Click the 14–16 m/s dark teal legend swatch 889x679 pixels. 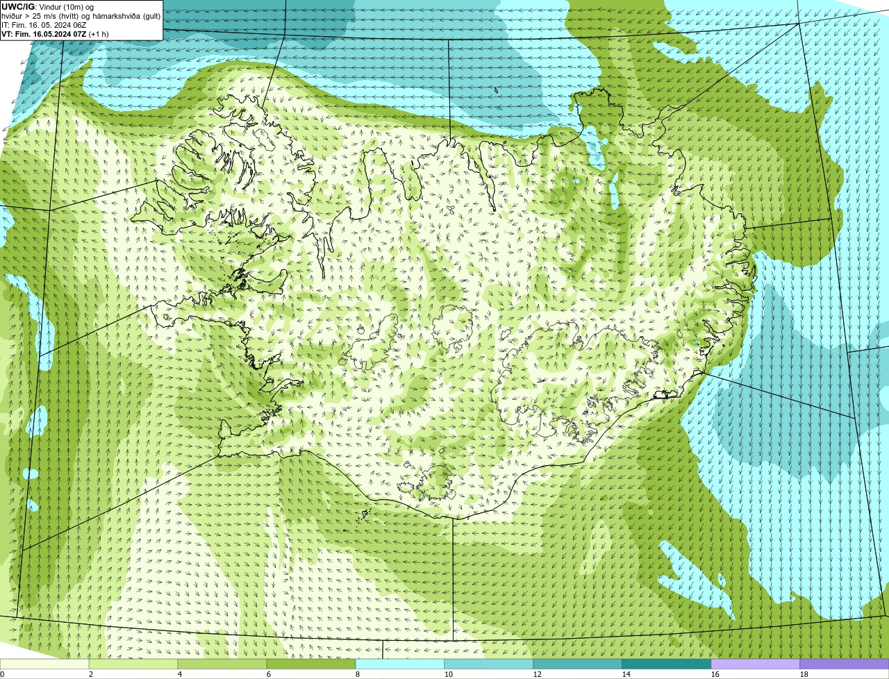tap(667, 664)
